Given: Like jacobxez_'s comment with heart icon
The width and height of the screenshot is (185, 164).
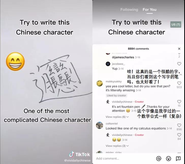Looking at the screenshot, I should [x=179, y=64].
